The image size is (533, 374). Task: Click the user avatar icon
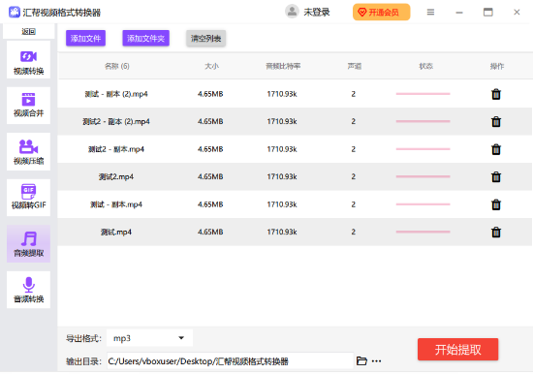pos(292,12)
